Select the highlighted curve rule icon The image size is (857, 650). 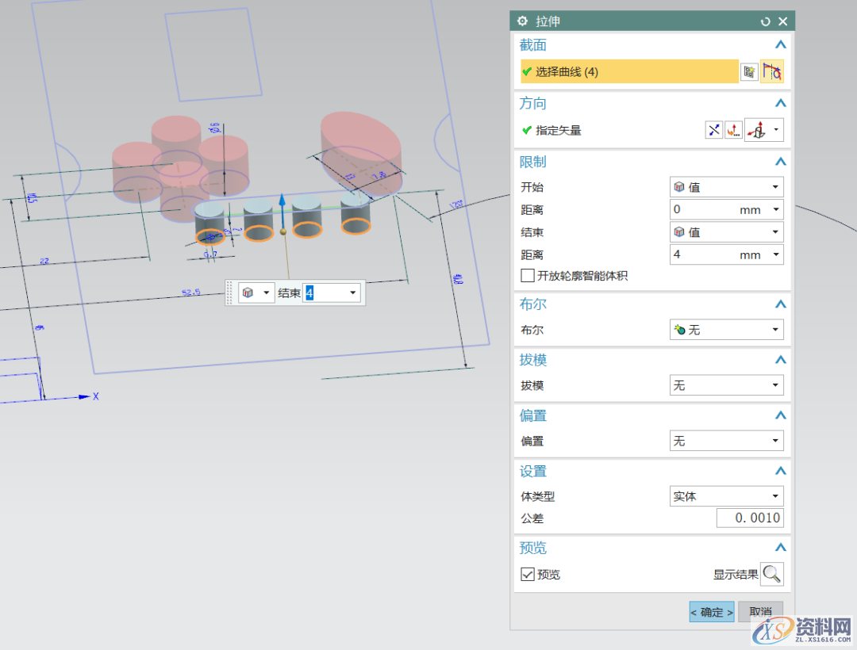click(x=772, y=71)
